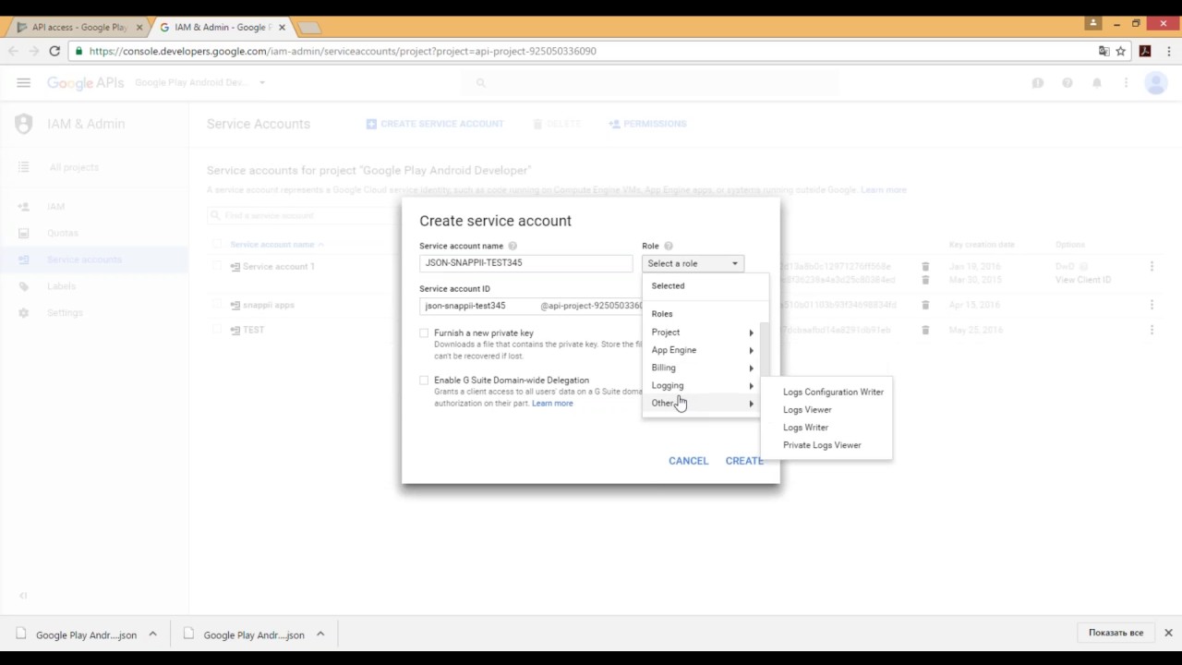Image resolution: width=1182 pixels, height=665 pixels.
Task: Click the Показать все downloads button
Action: 1116,634
